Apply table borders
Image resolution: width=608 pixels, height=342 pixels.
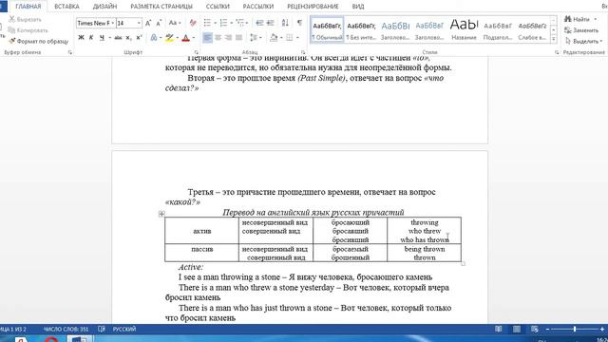tap(289, 38)
